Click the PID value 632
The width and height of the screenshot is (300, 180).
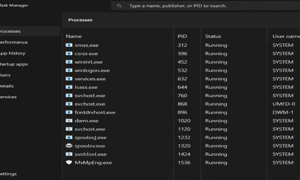(182, 79)
